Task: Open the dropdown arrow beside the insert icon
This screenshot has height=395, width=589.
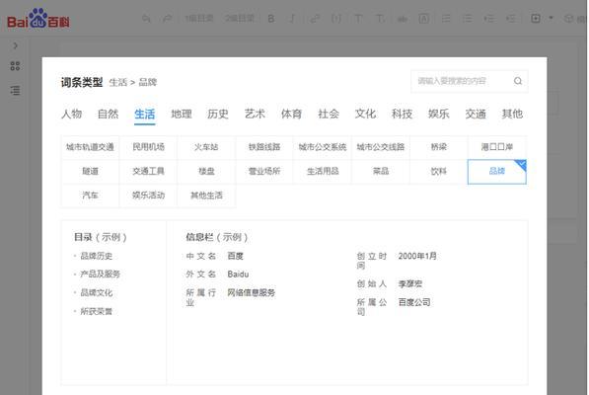Action: [x=551, y=18]
